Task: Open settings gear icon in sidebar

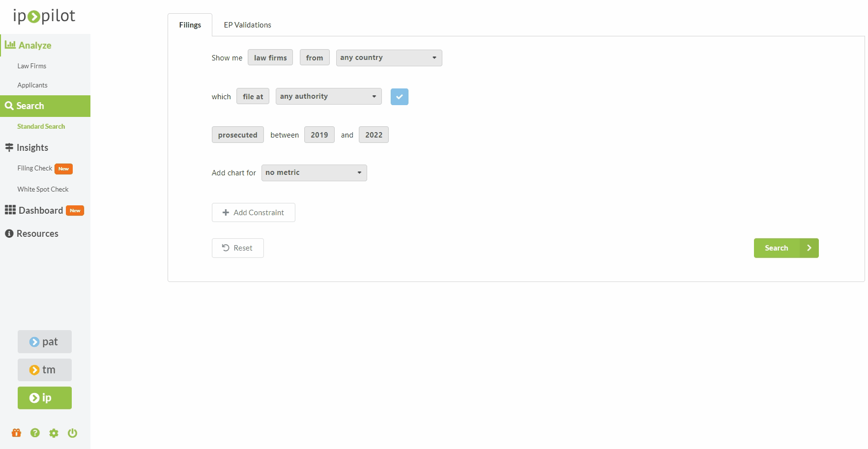Action: point(54,433)
